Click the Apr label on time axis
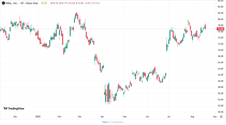Viewport: 226px width, 125px height. (102, 117)
